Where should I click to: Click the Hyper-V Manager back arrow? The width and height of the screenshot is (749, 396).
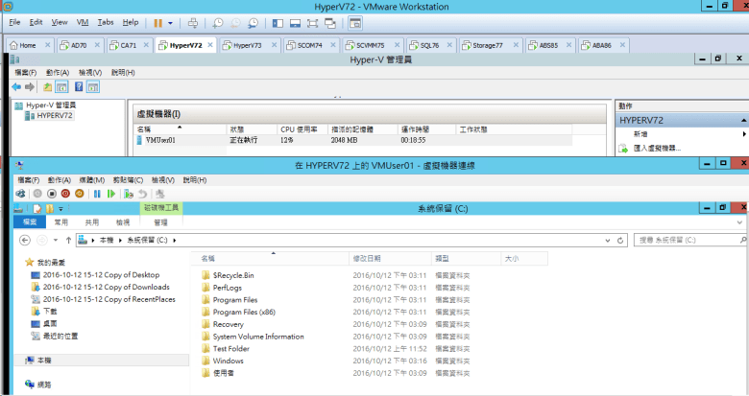(x=16, y=86)
